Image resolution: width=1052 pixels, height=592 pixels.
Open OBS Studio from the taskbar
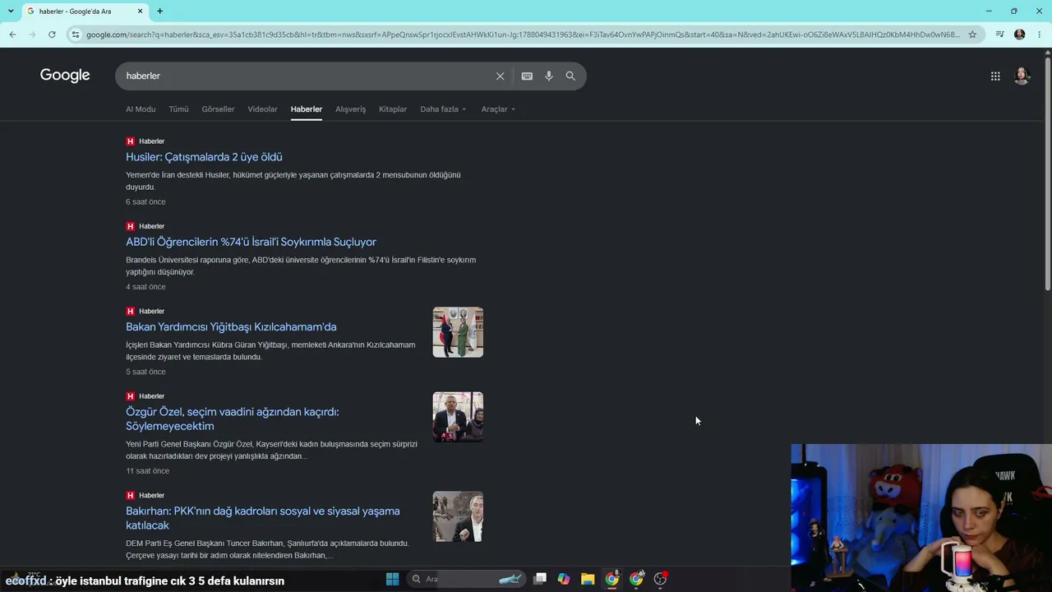click(660, 579)
